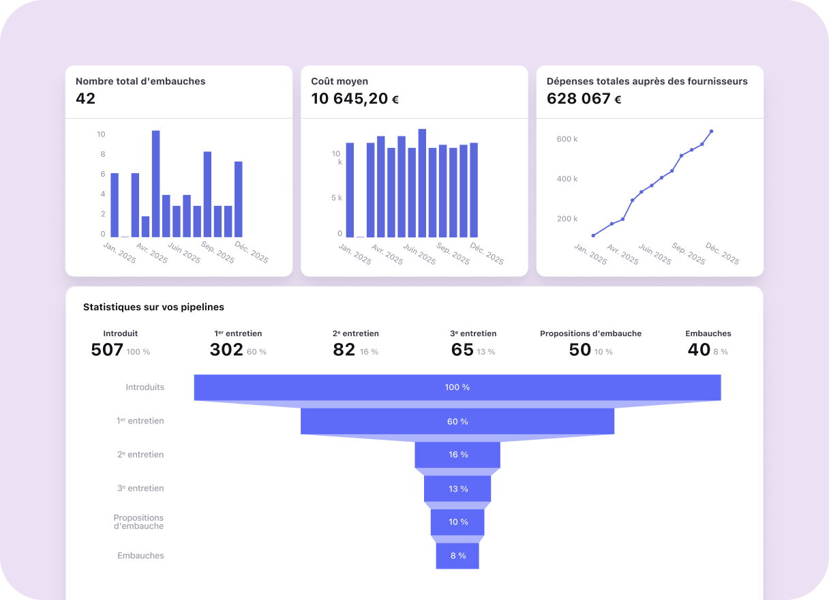This screenshot has width=829, height=600.
Task: Click the 8 % Embauches funnel segment
Action: pyautogui.click(x=457, y=556)
